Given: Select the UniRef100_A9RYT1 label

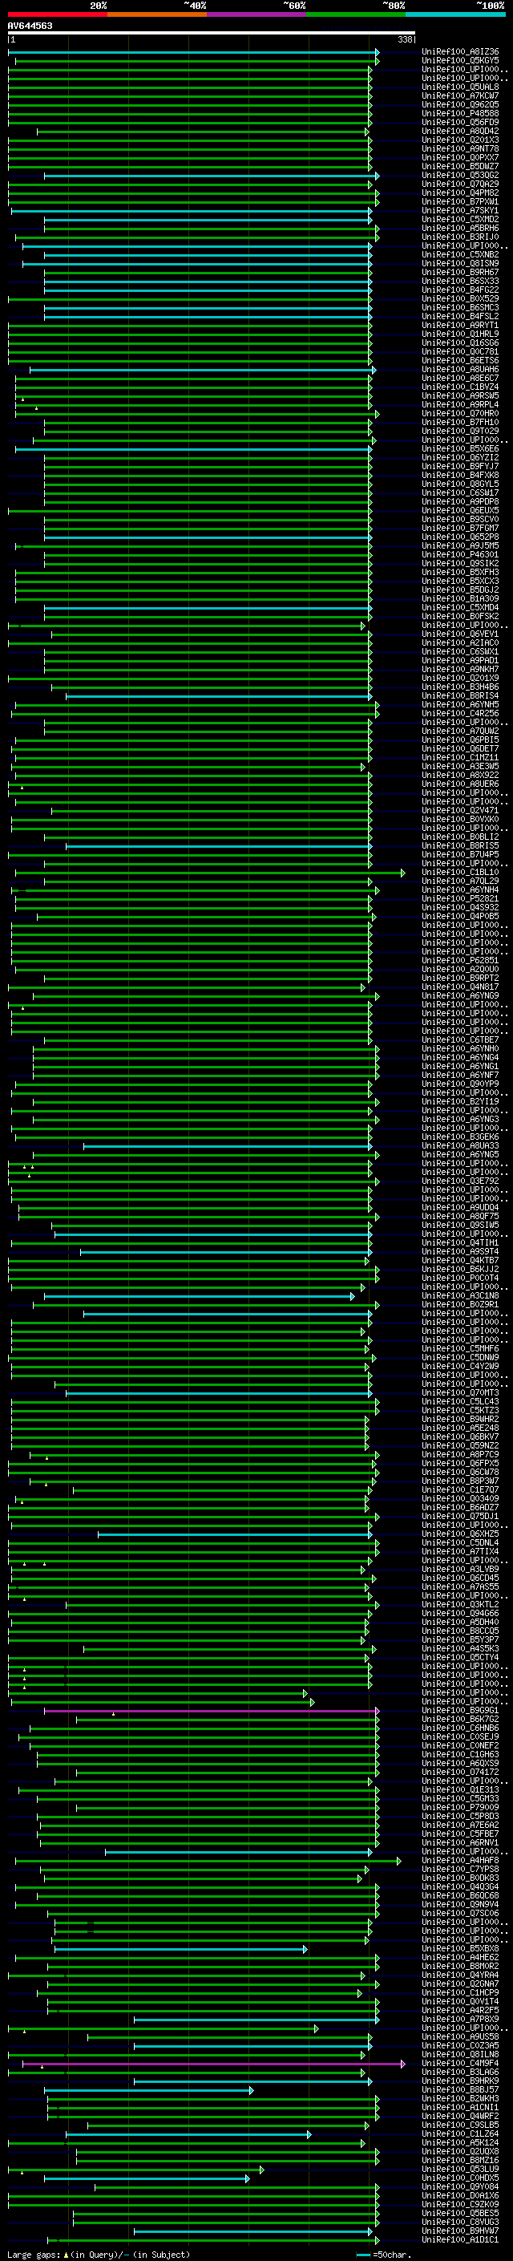Looking at the screenshot, I should pos(460,326).
